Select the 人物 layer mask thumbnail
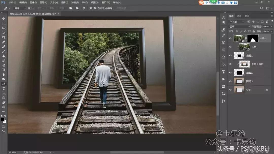Viewport: 274px width, 154px height. coord(252,38)
